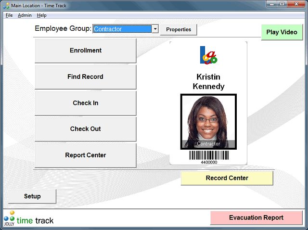Open the Employee Group dropdown arrow
The height and width of the screenshot is (230, 308).
tap(155, 29)
